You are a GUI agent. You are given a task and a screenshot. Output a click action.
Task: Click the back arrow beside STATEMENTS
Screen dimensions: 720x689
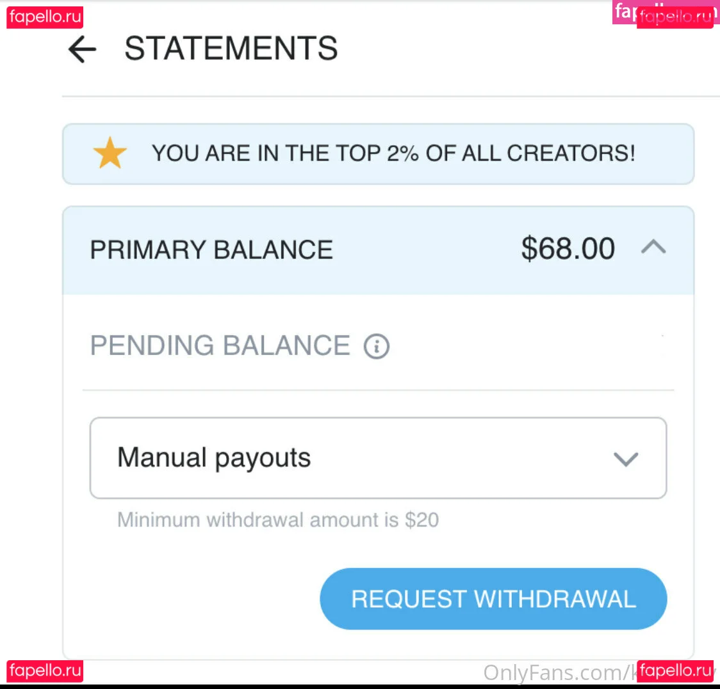(x=82, y=49)
